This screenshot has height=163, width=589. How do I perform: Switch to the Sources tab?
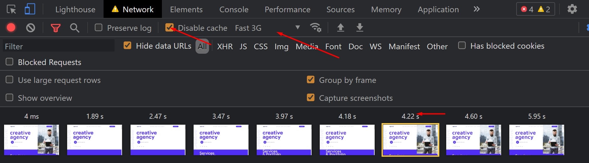pos(340,9)
